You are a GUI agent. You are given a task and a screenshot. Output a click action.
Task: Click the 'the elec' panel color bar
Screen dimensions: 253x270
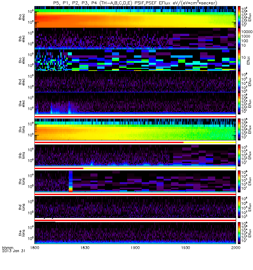[x=239, y=104]
